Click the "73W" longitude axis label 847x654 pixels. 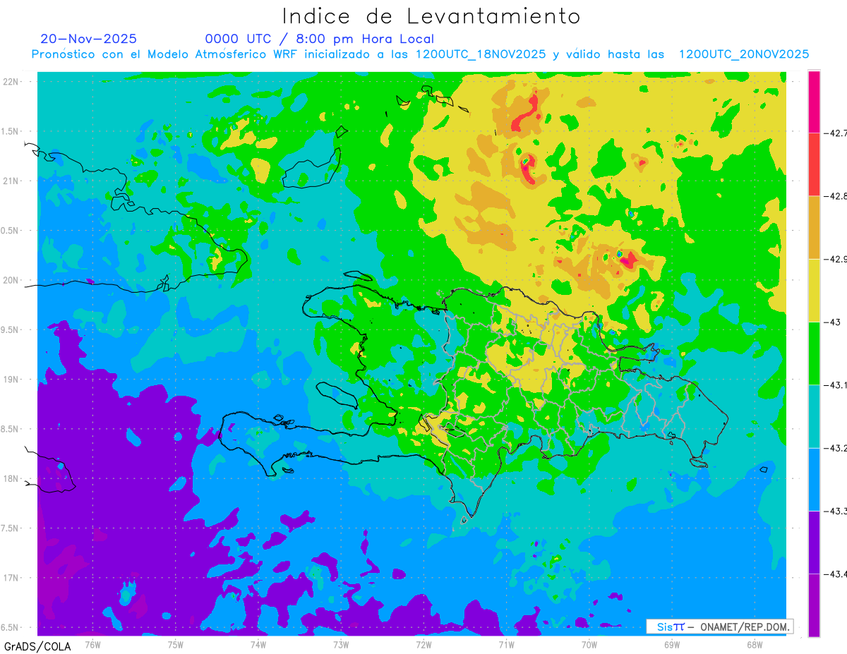[x=341, y=644]
